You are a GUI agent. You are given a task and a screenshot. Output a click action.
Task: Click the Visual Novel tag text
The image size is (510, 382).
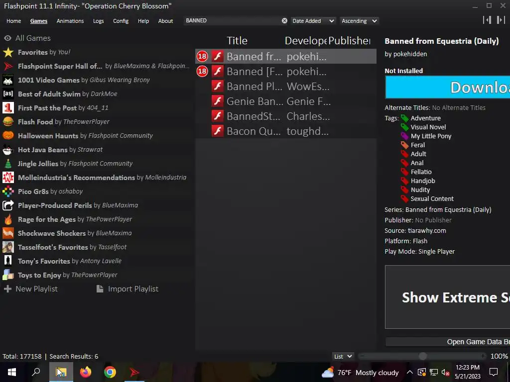click(x=428, y=127)
